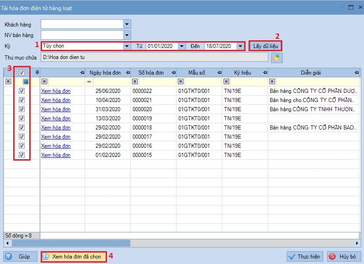Screen dimensions: 364x264
Task: Open filter operator for Số hóa đơn
Action: tap(135, 81)
